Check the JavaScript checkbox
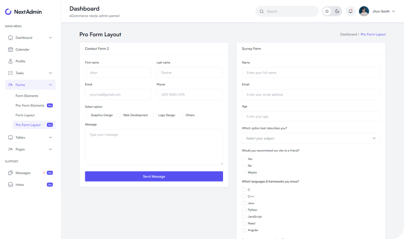The image size is (404, 239). pos(244,216)
